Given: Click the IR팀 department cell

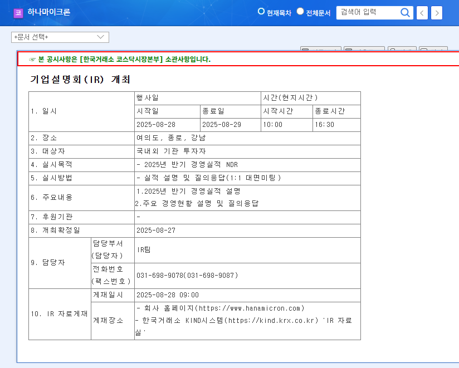Looking at the screenshot, I should pyautogui.click(x=247, y=250).
